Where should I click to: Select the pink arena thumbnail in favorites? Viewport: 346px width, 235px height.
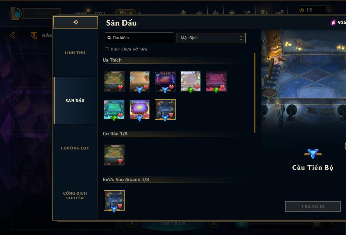coord(216,81)
